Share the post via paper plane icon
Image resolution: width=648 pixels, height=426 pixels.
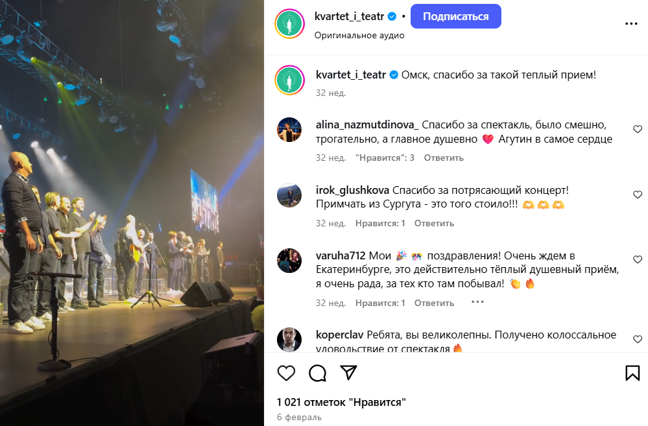348,373
